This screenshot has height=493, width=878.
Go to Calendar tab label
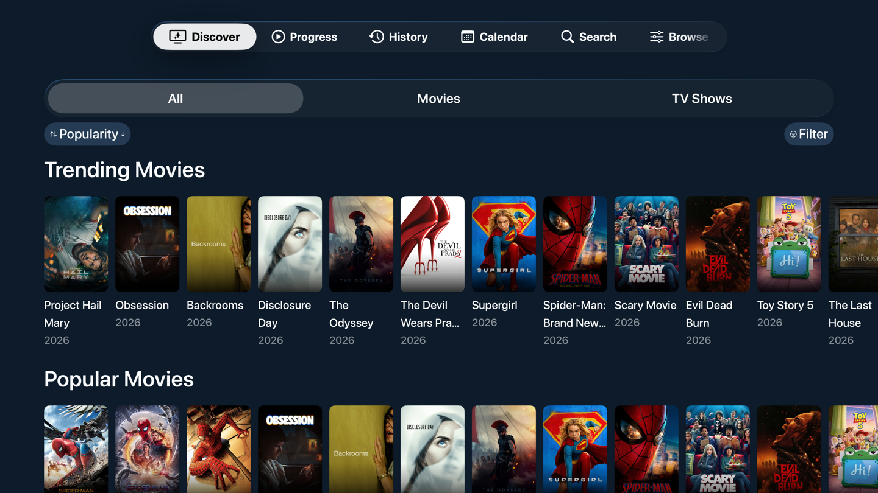[504, 37]
